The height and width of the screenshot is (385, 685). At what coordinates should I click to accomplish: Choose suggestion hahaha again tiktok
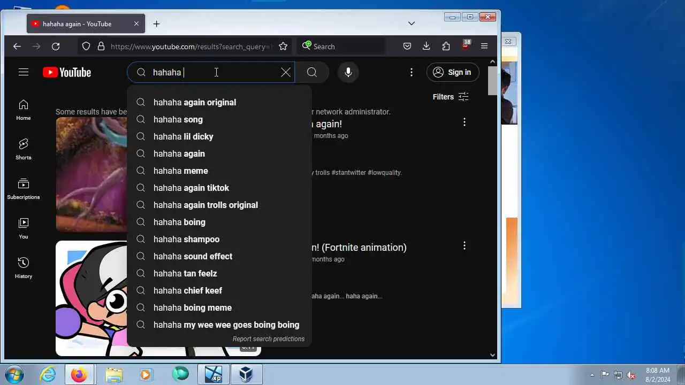[219, 188]
